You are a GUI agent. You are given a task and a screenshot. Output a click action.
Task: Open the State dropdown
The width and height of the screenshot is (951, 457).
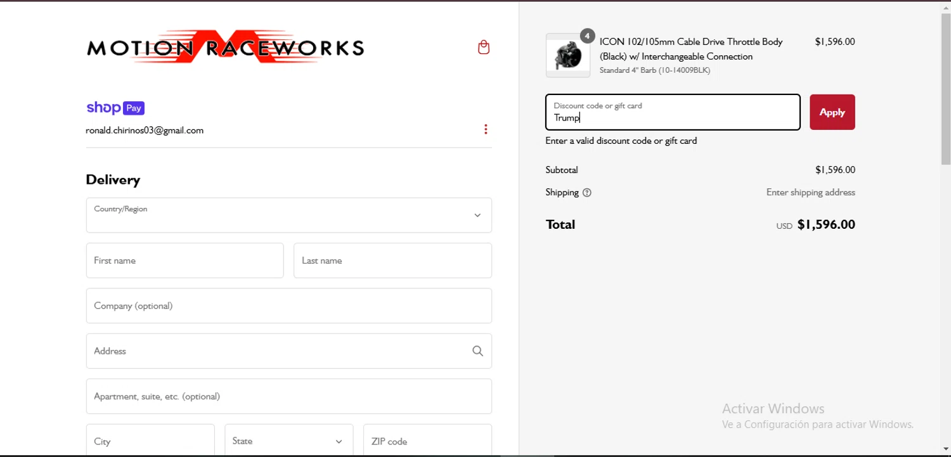pos(289,441)
